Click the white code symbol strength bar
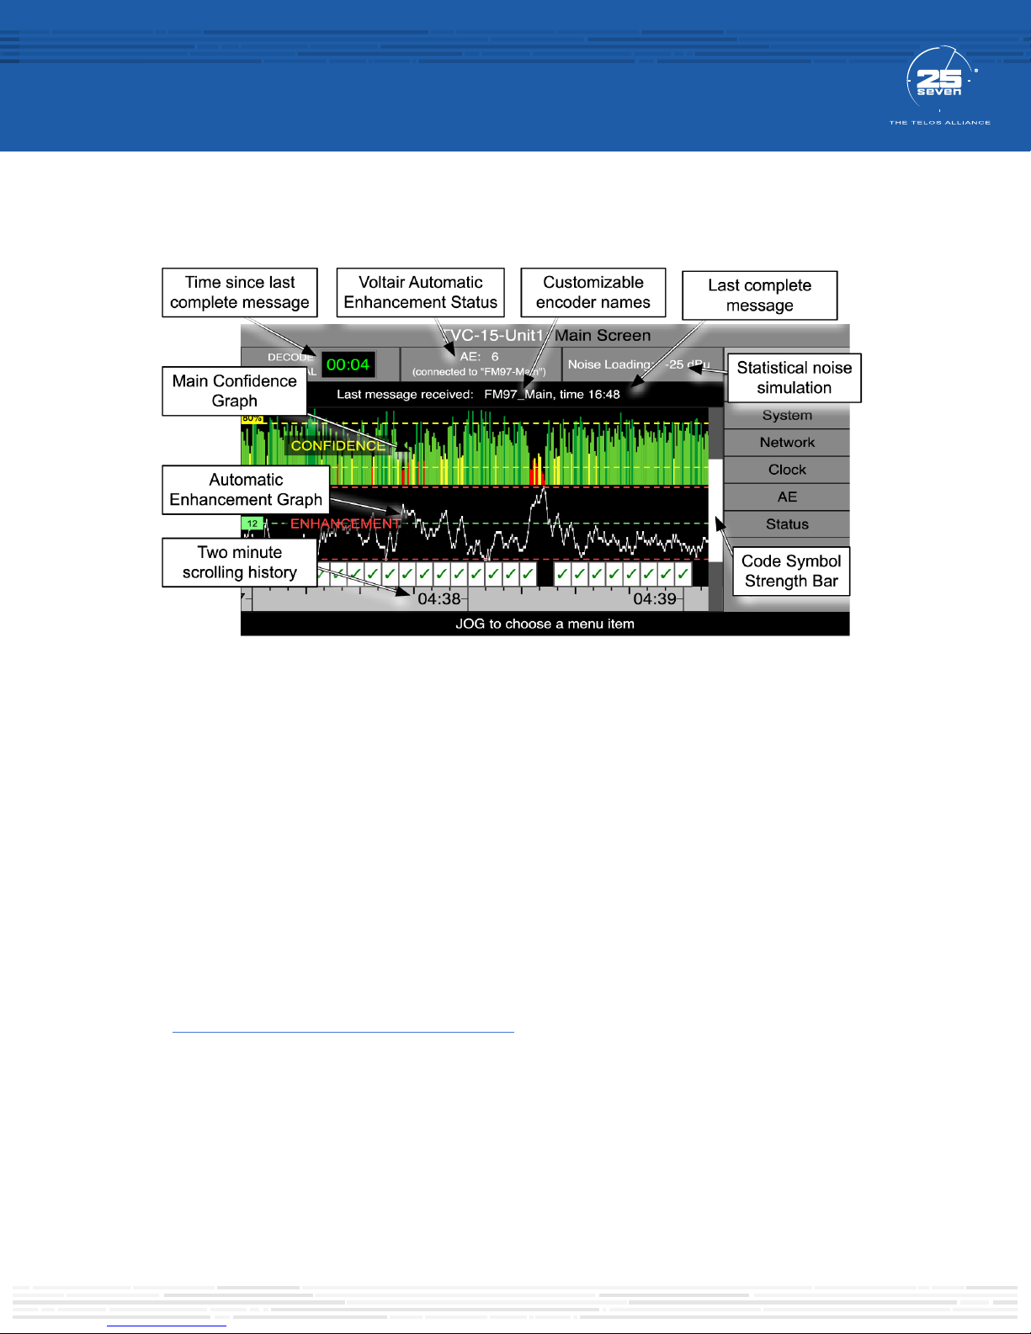The height and width of the screenshot is (1334, 1031). tap(715, 510)
